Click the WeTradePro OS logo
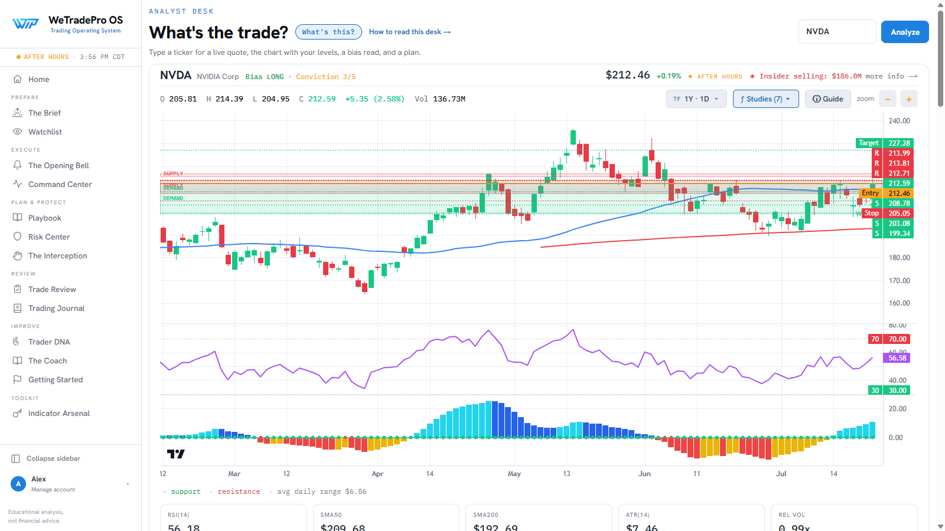This screenshot has width=945, height=531. 25,24
